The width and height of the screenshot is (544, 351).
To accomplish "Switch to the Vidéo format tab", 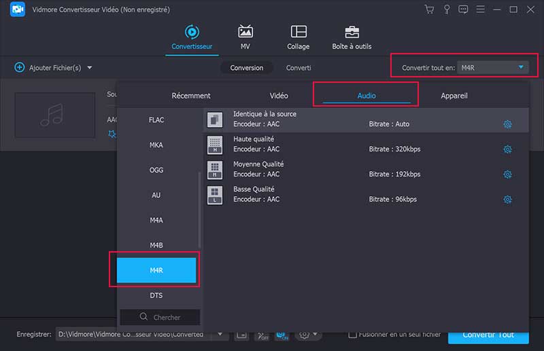I will [279, 96].
